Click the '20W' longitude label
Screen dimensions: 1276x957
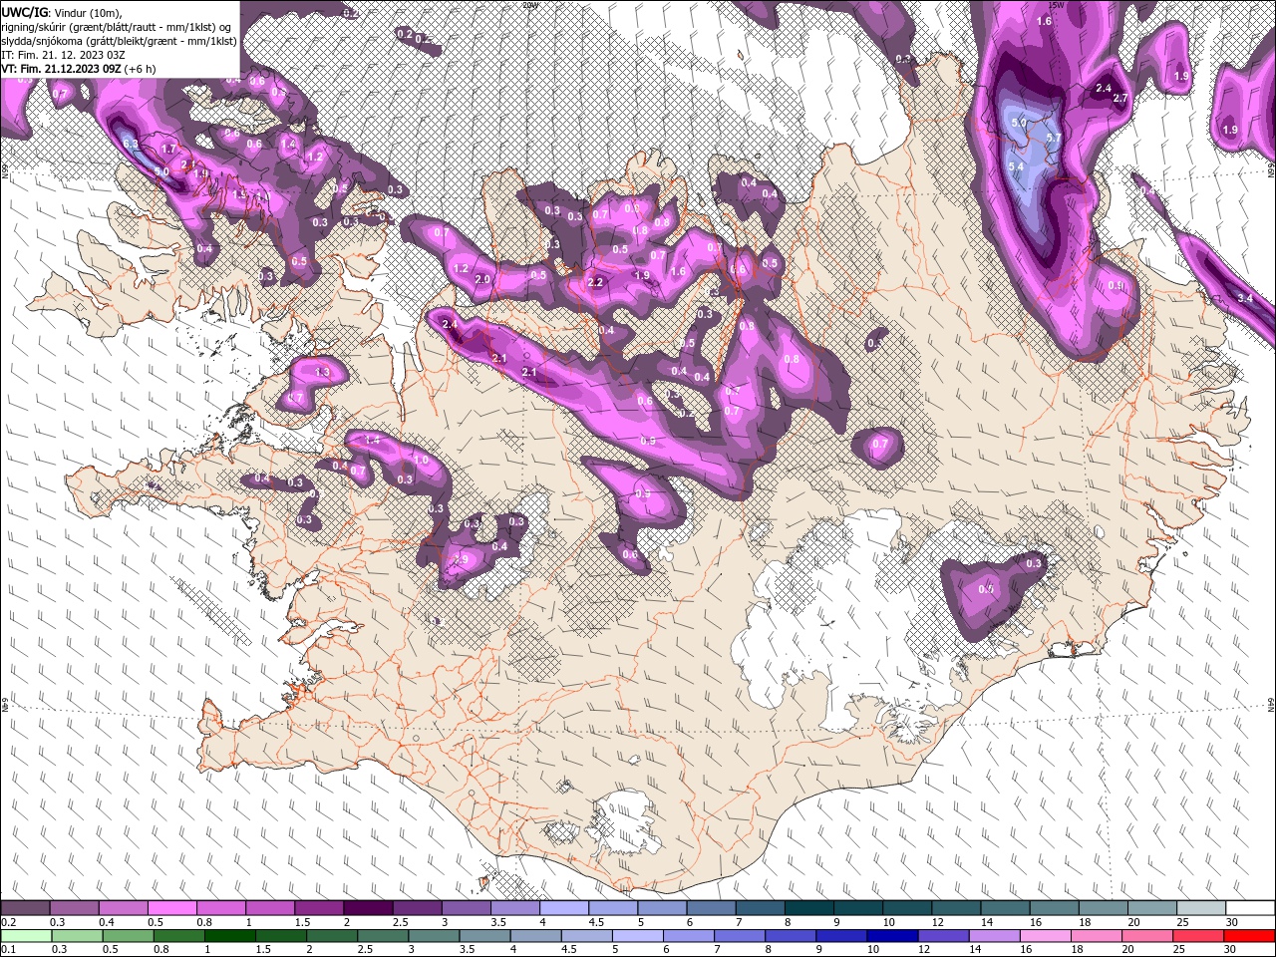tap(529, 4)
